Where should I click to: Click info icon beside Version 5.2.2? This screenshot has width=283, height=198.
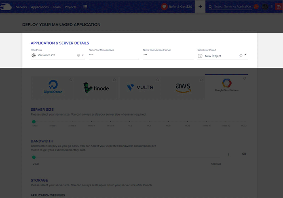tap(78, 55)
